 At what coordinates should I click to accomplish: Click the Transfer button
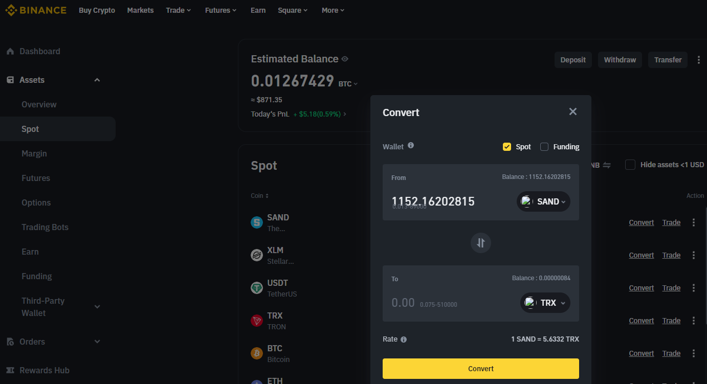point(668,60)
